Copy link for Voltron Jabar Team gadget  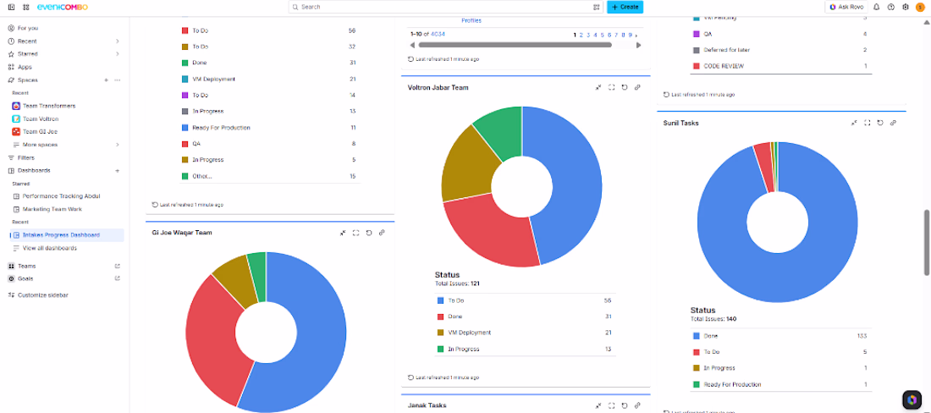point(637,87)
